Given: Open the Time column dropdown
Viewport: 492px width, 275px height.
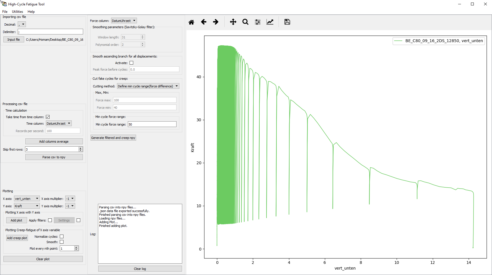Looking at the screenshot, I should tap(59, 124).
